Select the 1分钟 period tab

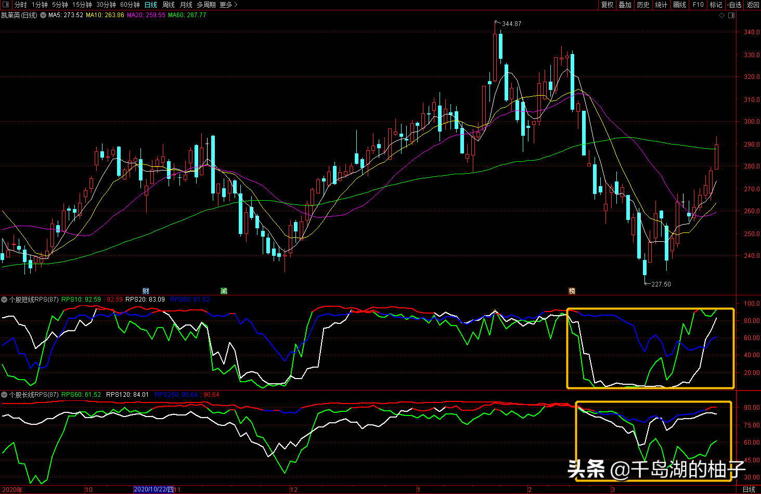click(x=40, y=5)
